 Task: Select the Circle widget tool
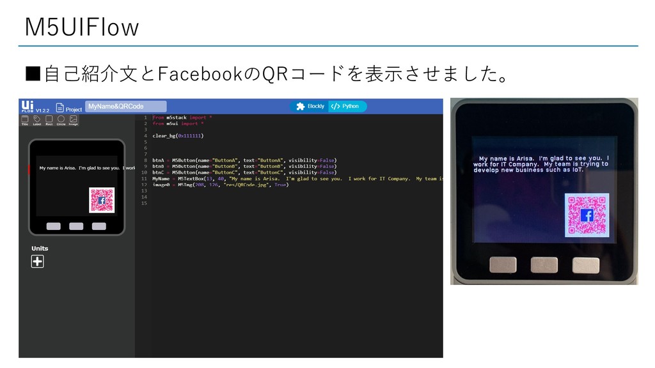click(61, 120)
